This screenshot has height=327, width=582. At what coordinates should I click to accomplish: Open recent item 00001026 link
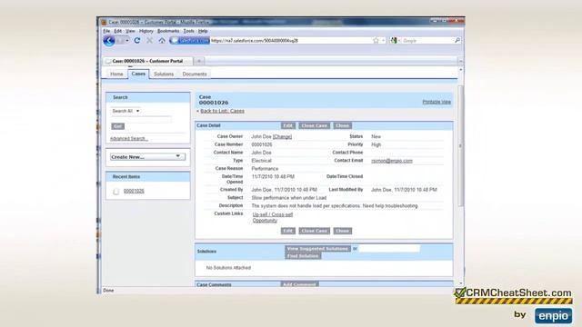click(x=134, y=192)
